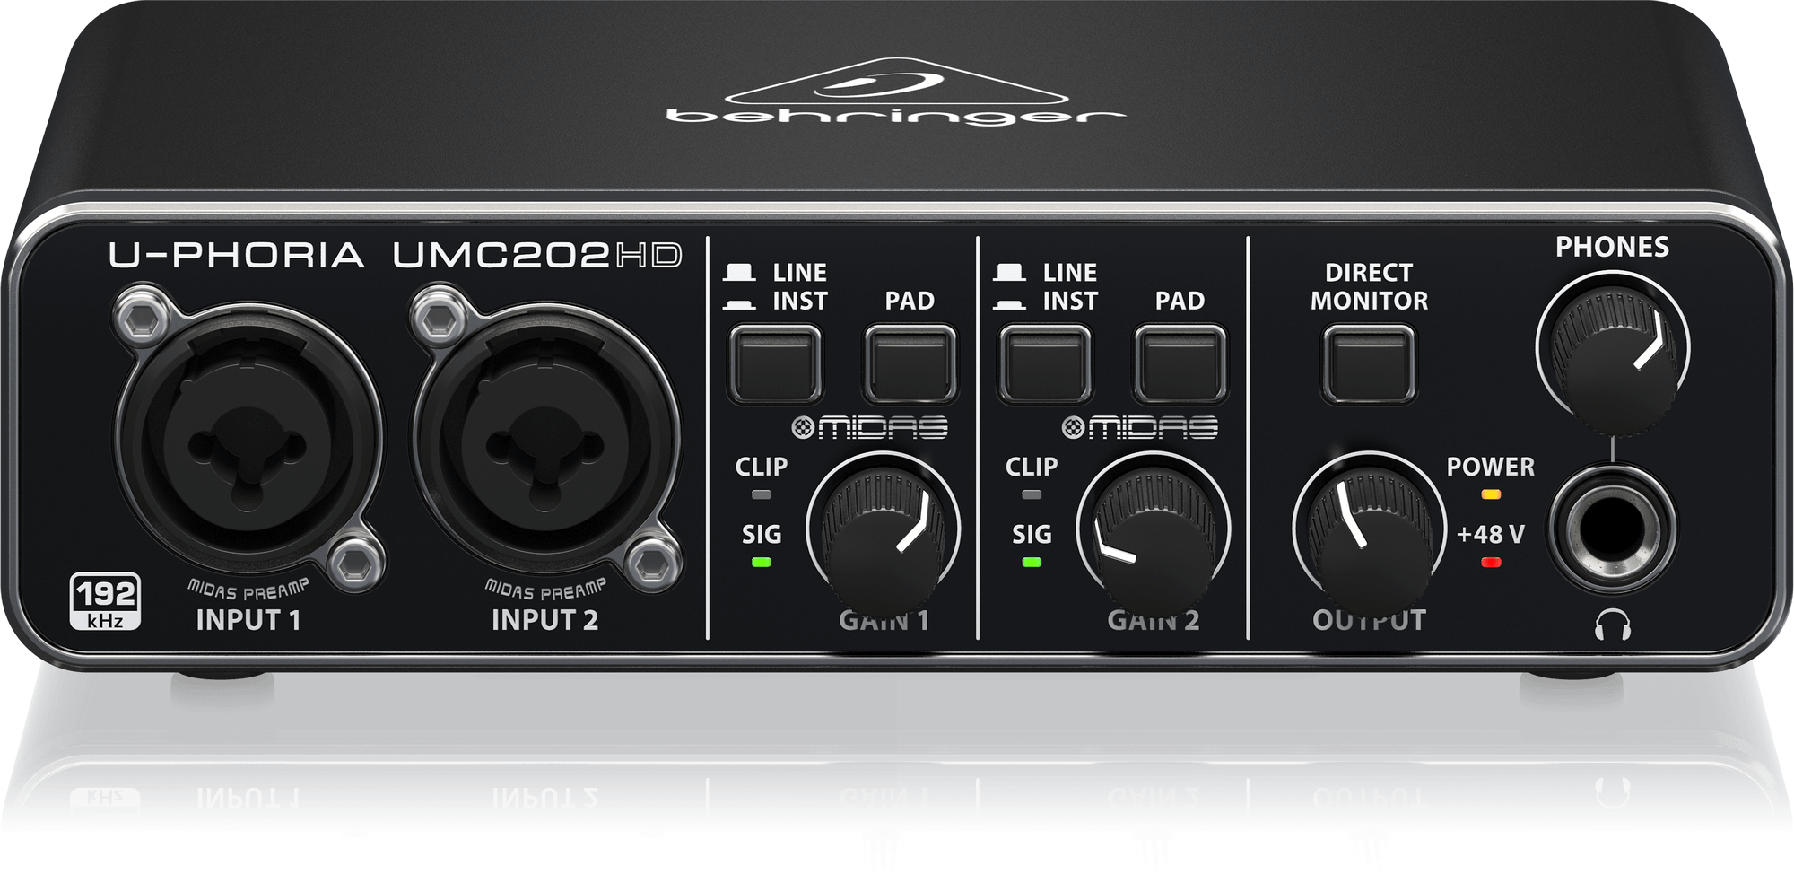Click the 192 kHz badge
The width and height of the screenshot is (1794, 874).
(x=106, y=600)
